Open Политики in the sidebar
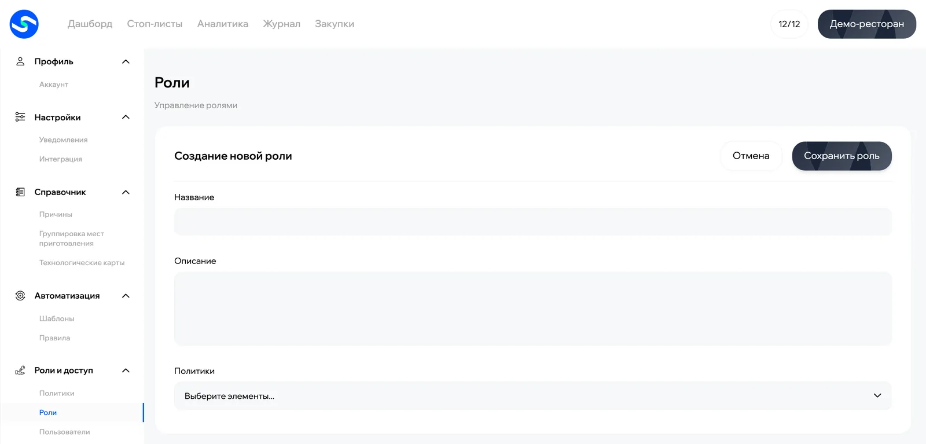The height and width of the screenshot is (444, 926). (x=57, y=394)
